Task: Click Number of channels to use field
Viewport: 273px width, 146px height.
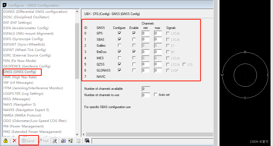Action: click(146, 95)
